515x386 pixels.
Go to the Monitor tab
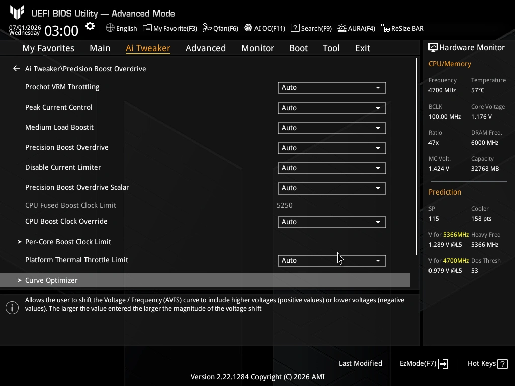257,48
